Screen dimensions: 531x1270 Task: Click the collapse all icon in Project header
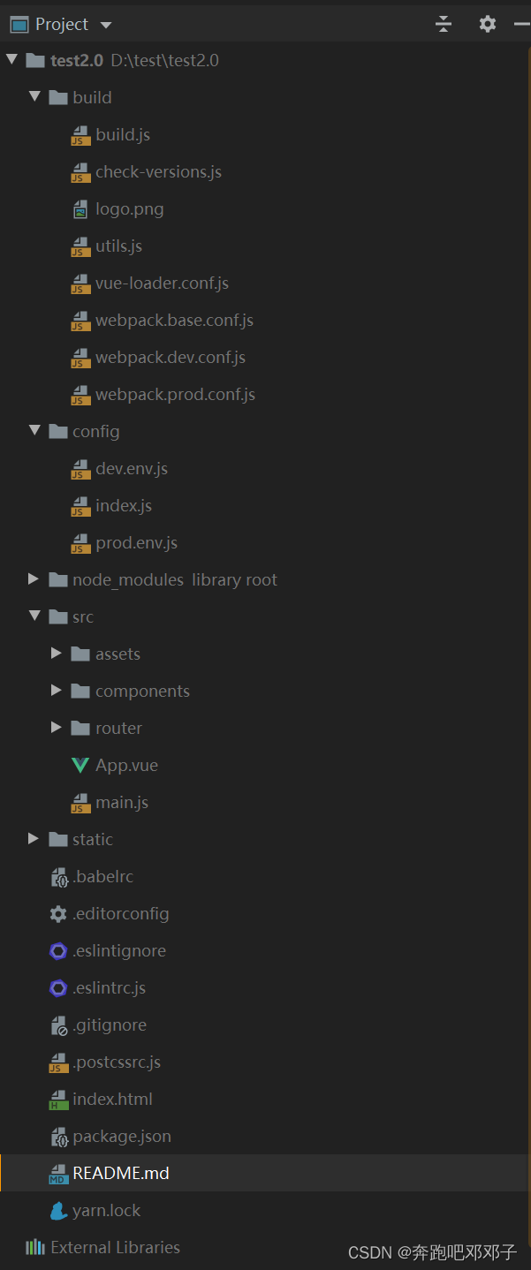(444, 24)
